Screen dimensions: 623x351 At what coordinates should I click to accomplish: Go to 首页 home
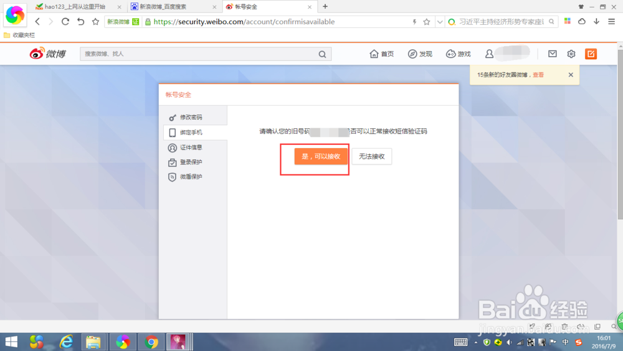[x=381, y=54]
